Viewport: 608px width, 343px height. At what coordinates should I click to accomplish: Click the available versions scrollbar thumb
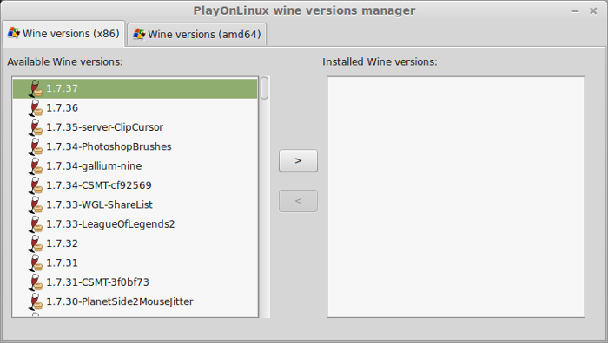(264, 88)
